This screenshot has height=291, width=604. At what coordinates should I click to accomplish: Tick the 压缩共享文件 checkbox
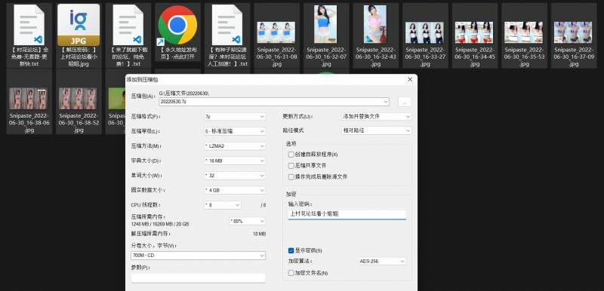coord(291,166)
